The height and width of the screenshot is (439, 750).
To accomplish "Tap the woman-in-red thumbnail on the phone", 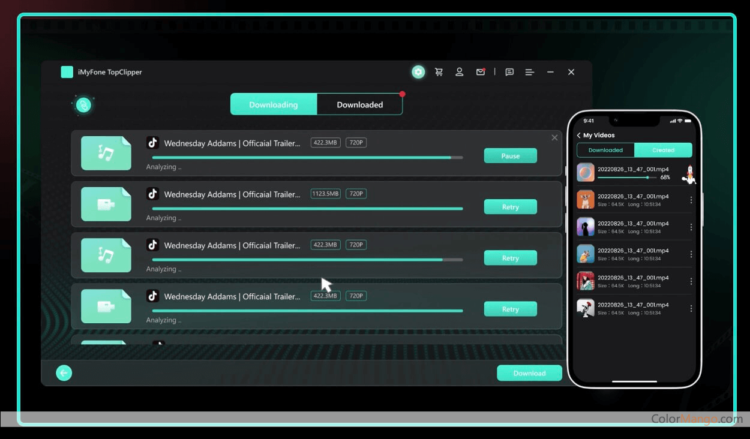I will 586,281.
